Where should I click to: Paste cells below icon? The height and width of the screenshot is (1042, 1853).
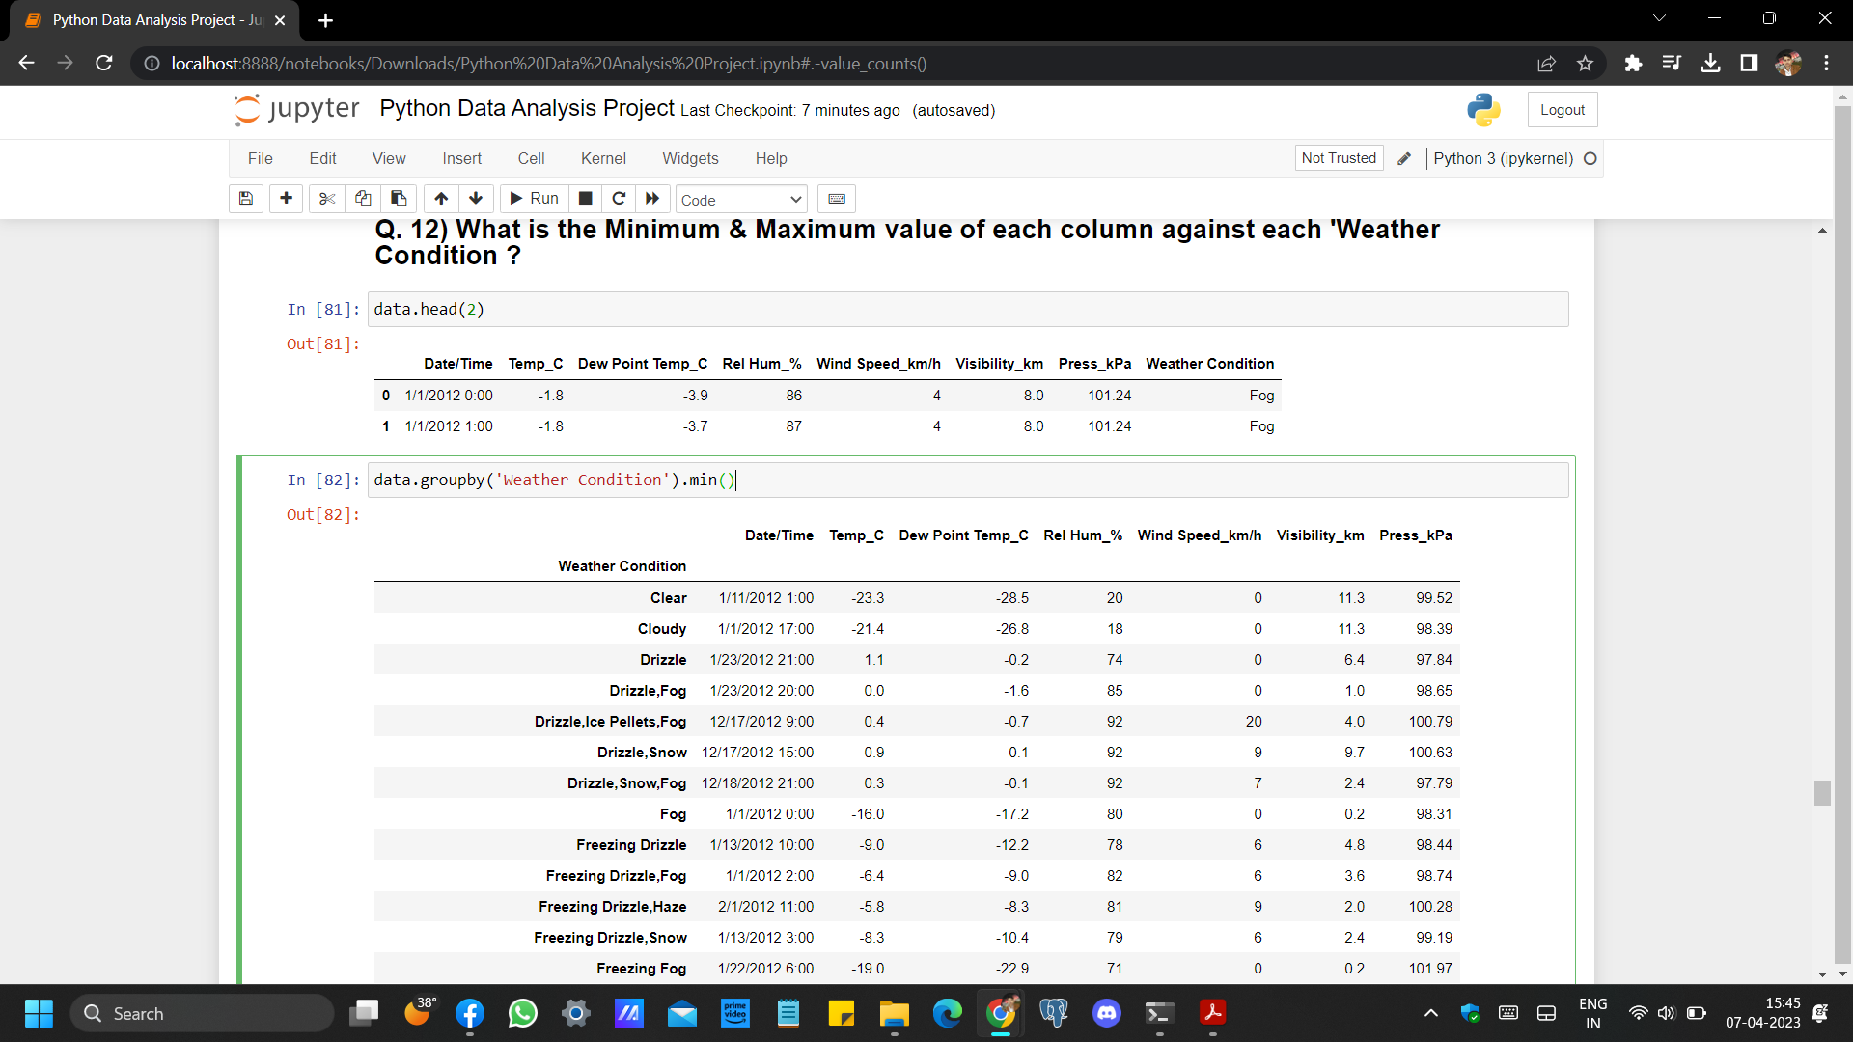click(x=399, y=199)
